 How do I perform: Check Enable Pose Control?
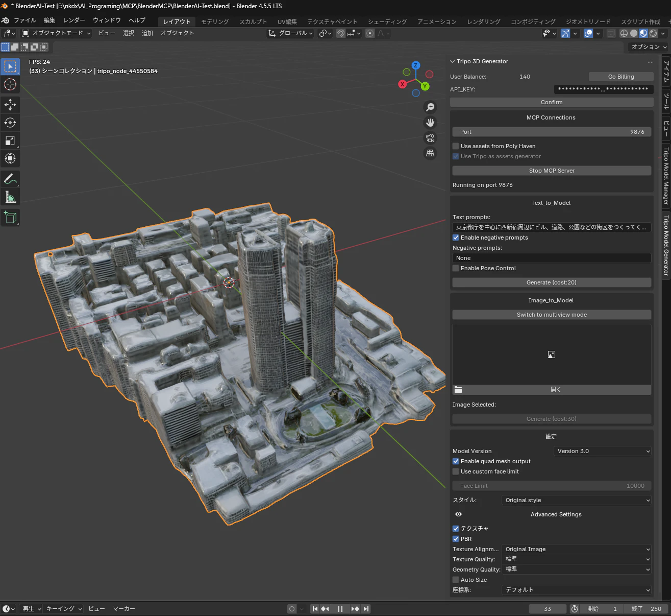pos(456,268)
